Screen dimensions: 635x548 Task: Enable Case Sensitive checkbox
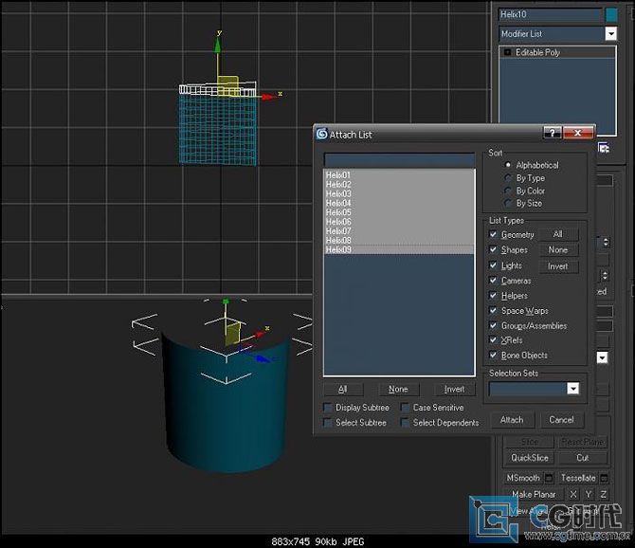click(x=405, y=407)
